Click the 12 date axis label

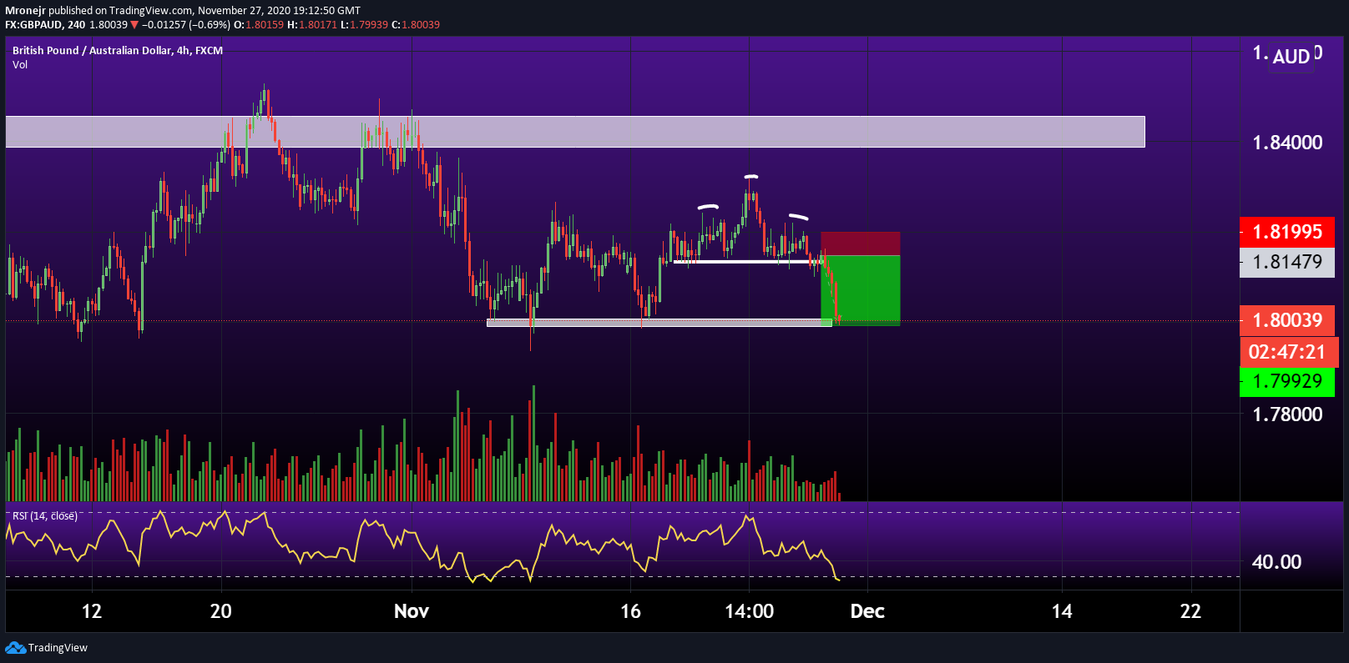coord(92,611)
